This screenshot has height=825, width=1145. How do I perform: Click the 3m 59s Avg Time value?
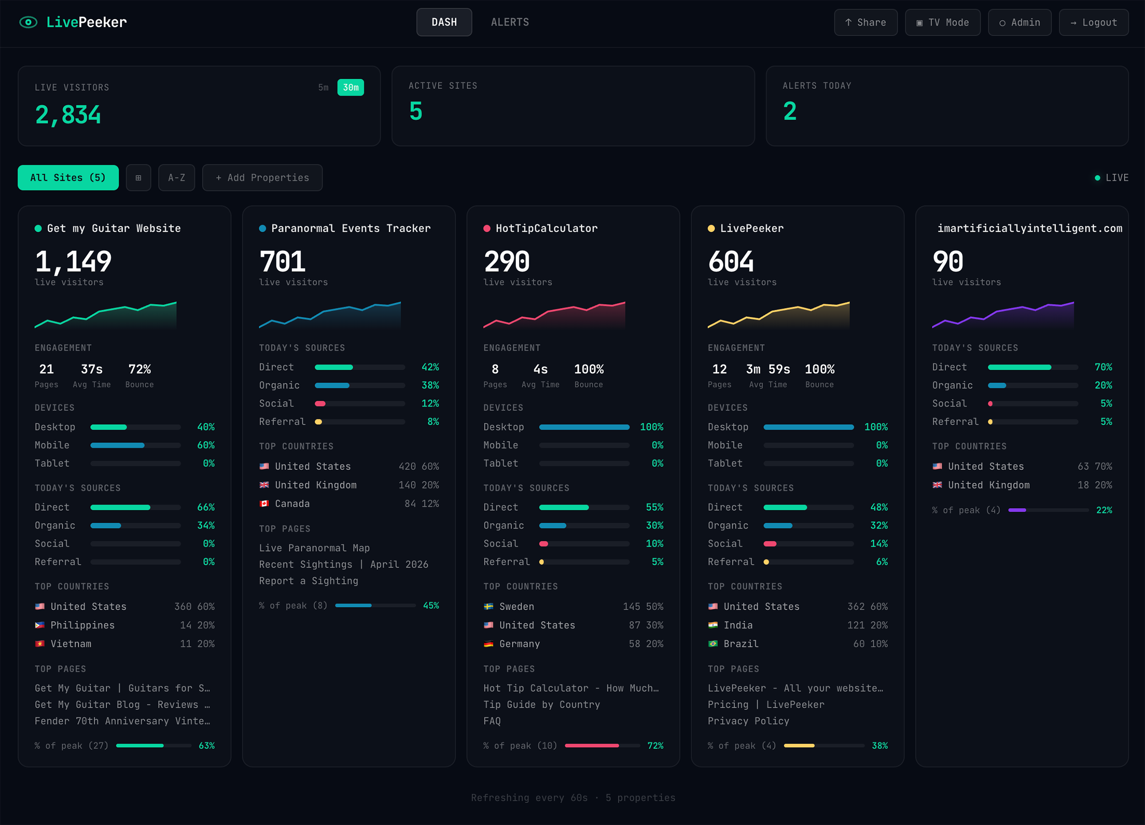coord(768,369)
